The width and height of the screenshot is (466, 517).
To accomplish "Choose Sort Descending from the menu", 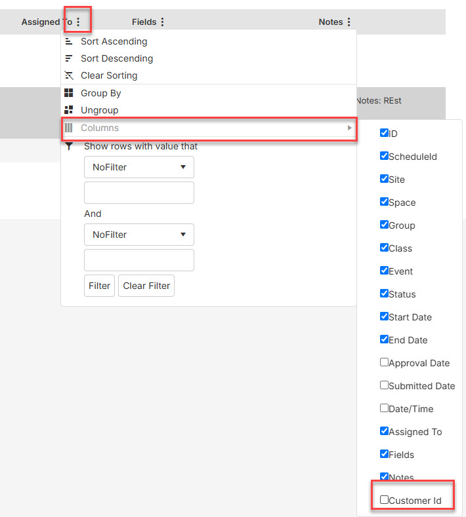I will click(x=209, y=58).
